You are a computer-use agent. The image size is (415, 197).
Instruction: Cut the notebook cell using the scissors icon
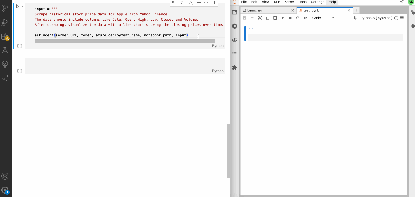point(260,18)
